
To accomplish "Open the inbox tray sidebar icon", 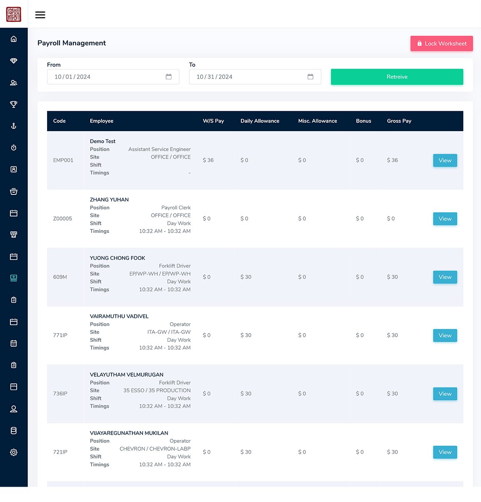I will pos(14,191).
